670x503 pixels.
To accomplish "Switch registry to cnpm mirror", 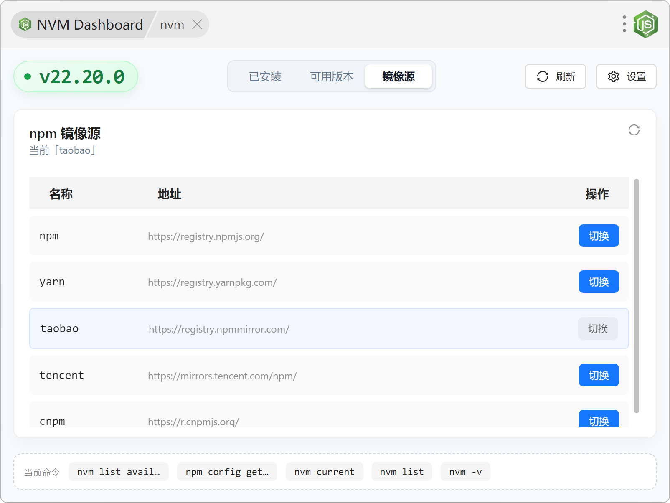I will (x=598, y=419).
